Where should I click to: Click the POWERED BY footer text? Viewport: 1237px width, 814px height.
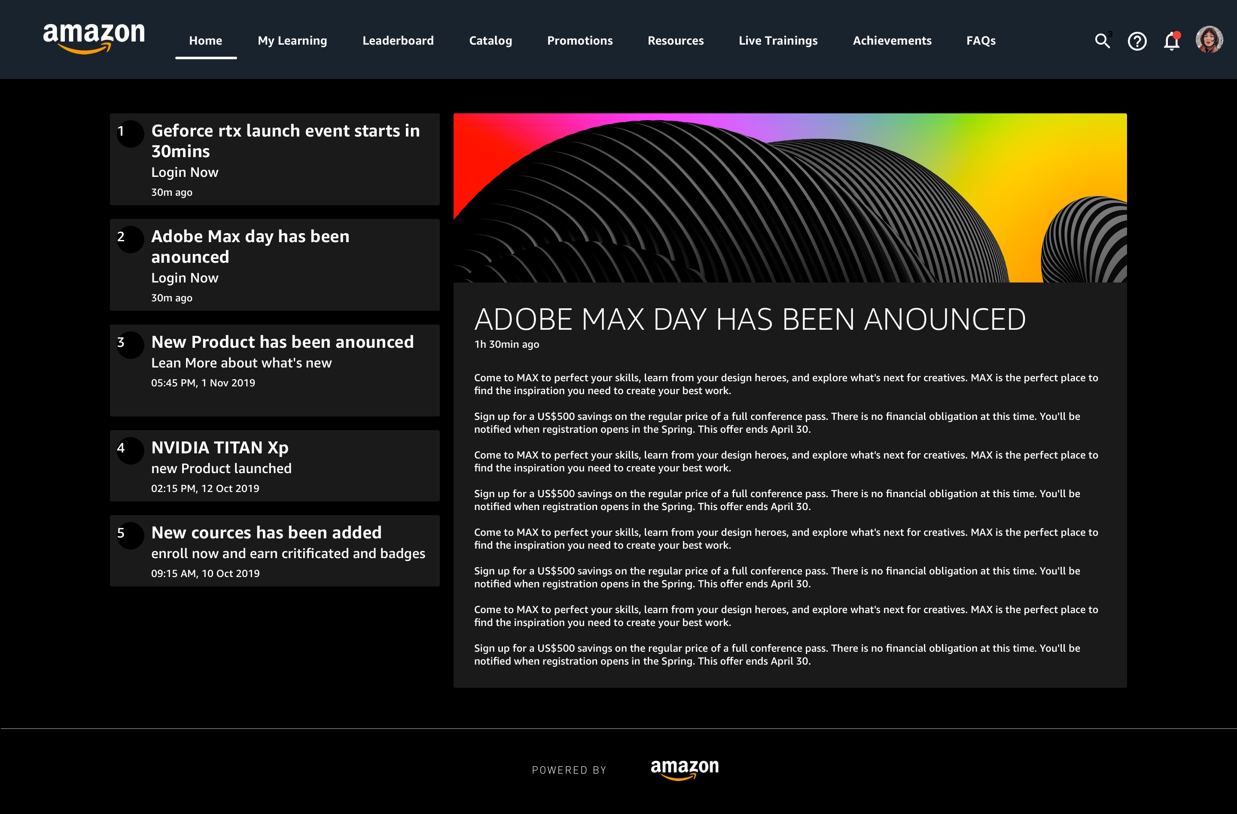pyautogui.click(x=569, y=770)
